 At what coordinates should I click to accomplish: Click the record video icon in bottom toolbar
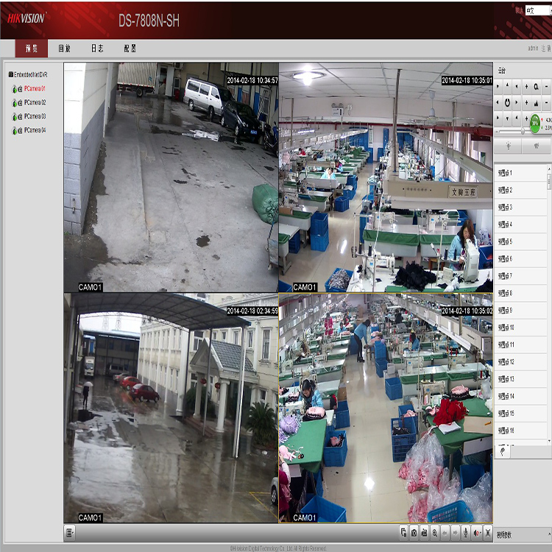pos(425,533)
